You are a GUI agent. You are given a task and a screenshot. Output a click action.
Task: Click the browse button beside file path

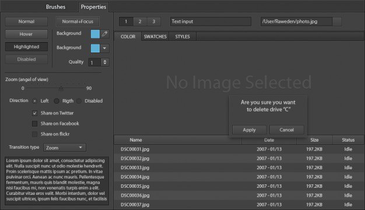pos(337,22)
